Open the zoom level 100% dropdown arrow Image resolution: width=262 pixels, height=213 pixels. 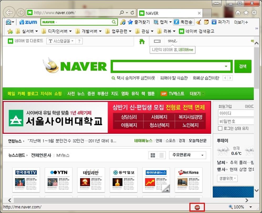[x=251, y=207]
